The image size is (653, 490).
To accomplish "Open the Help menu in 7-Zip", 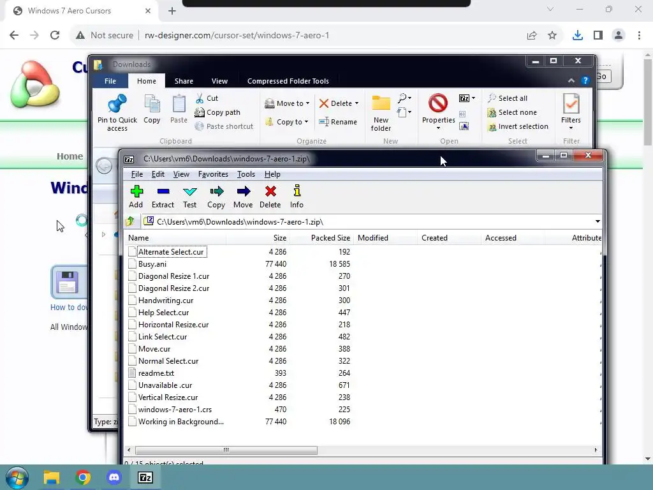I will tap(272, 174).
